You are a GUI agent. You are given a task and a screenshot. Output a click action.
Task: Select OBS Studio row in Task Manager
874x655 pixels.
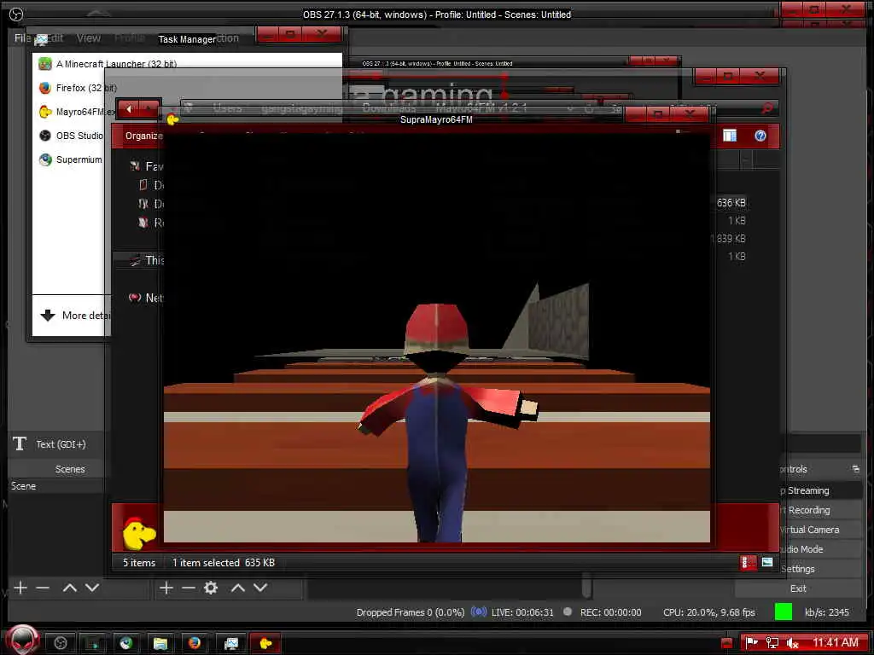72,136
